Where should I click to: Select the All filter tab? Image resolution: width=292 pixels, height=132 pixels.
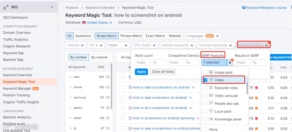[x=69, y=36]
